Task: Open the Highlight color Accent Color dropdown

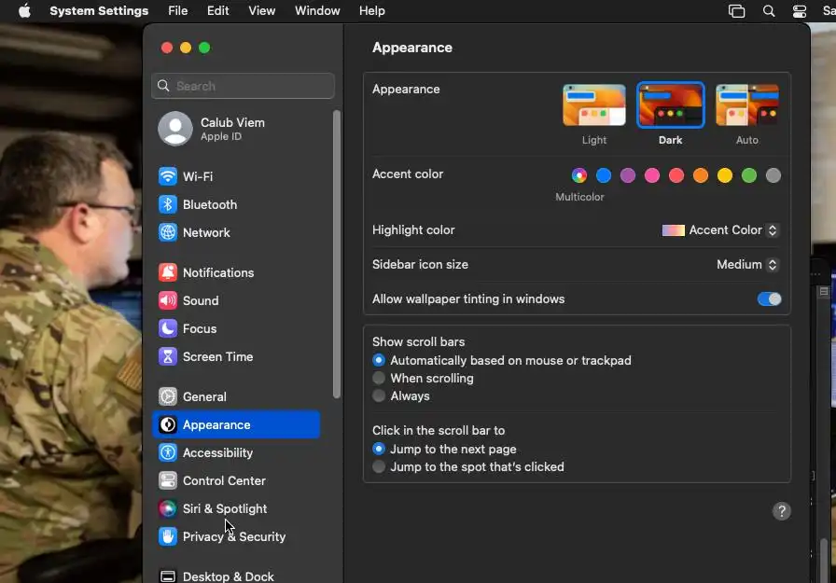Action: [x=720, y=230]
